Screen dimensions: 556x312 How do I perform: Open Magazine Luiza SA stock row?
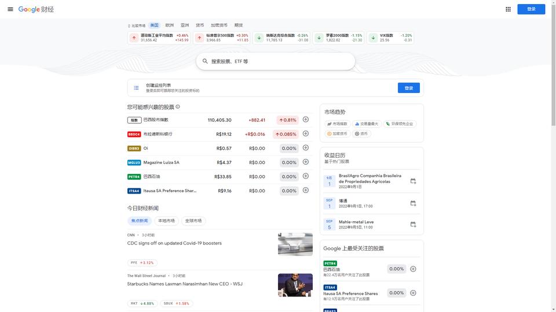point(220,162)
